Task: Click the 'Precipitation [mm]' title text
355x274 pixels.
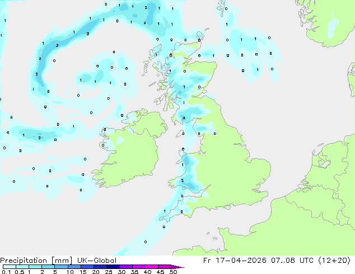Action: coord(36,261)
